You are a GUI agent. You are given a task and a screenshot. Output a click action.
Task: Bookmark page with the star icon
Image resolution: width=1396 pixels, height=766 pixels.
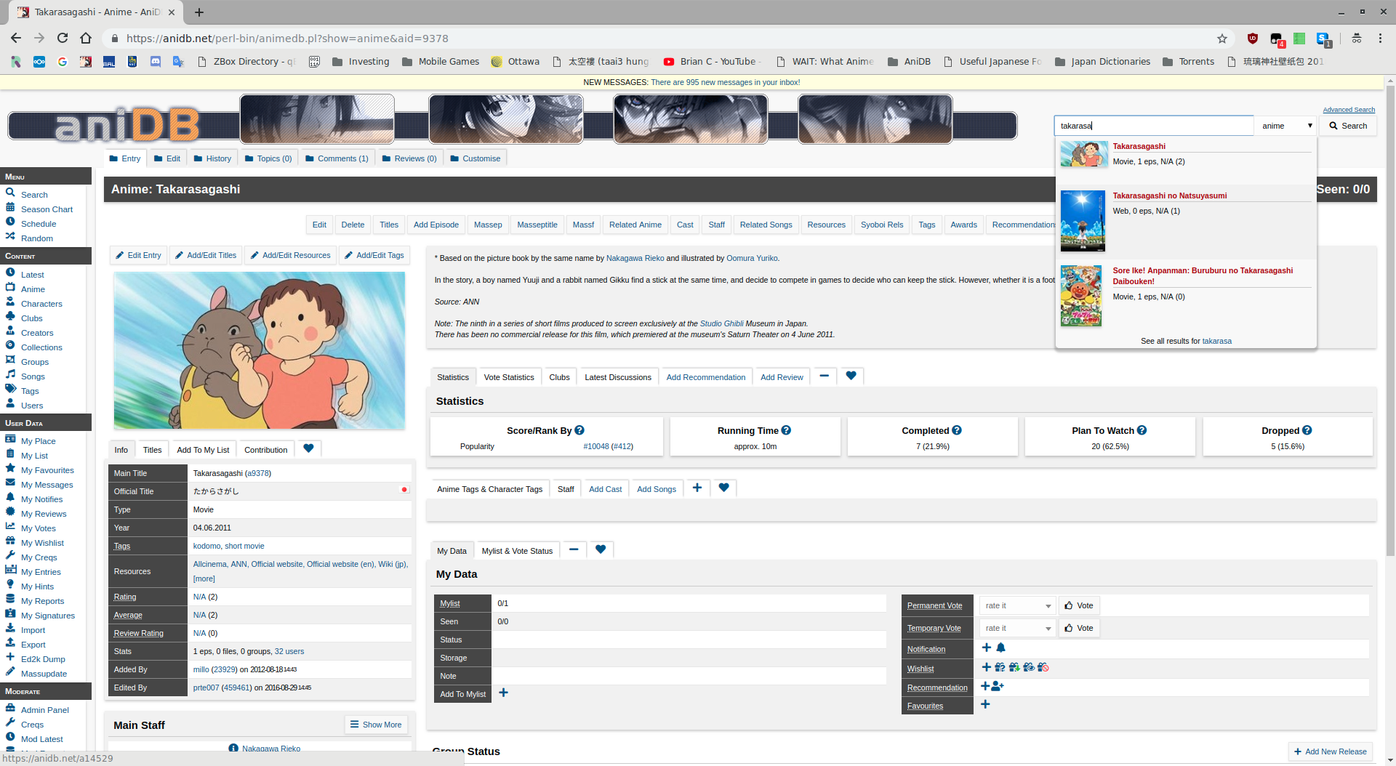(1222, 39)
